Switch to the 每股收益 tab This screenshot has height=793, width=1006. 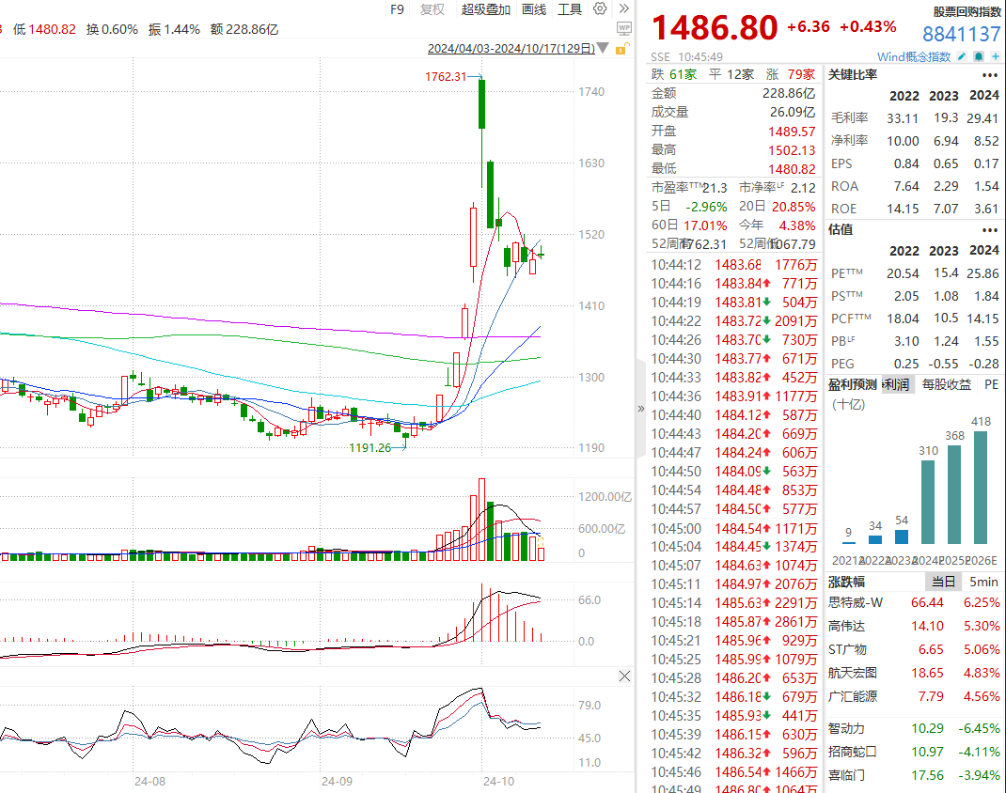tap(946, 384)
